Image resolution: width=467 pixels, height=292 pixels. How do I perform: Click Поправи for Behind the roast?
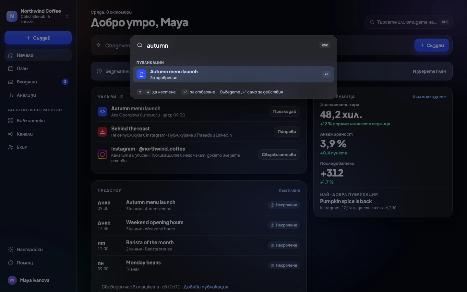(x=287, y=132)
